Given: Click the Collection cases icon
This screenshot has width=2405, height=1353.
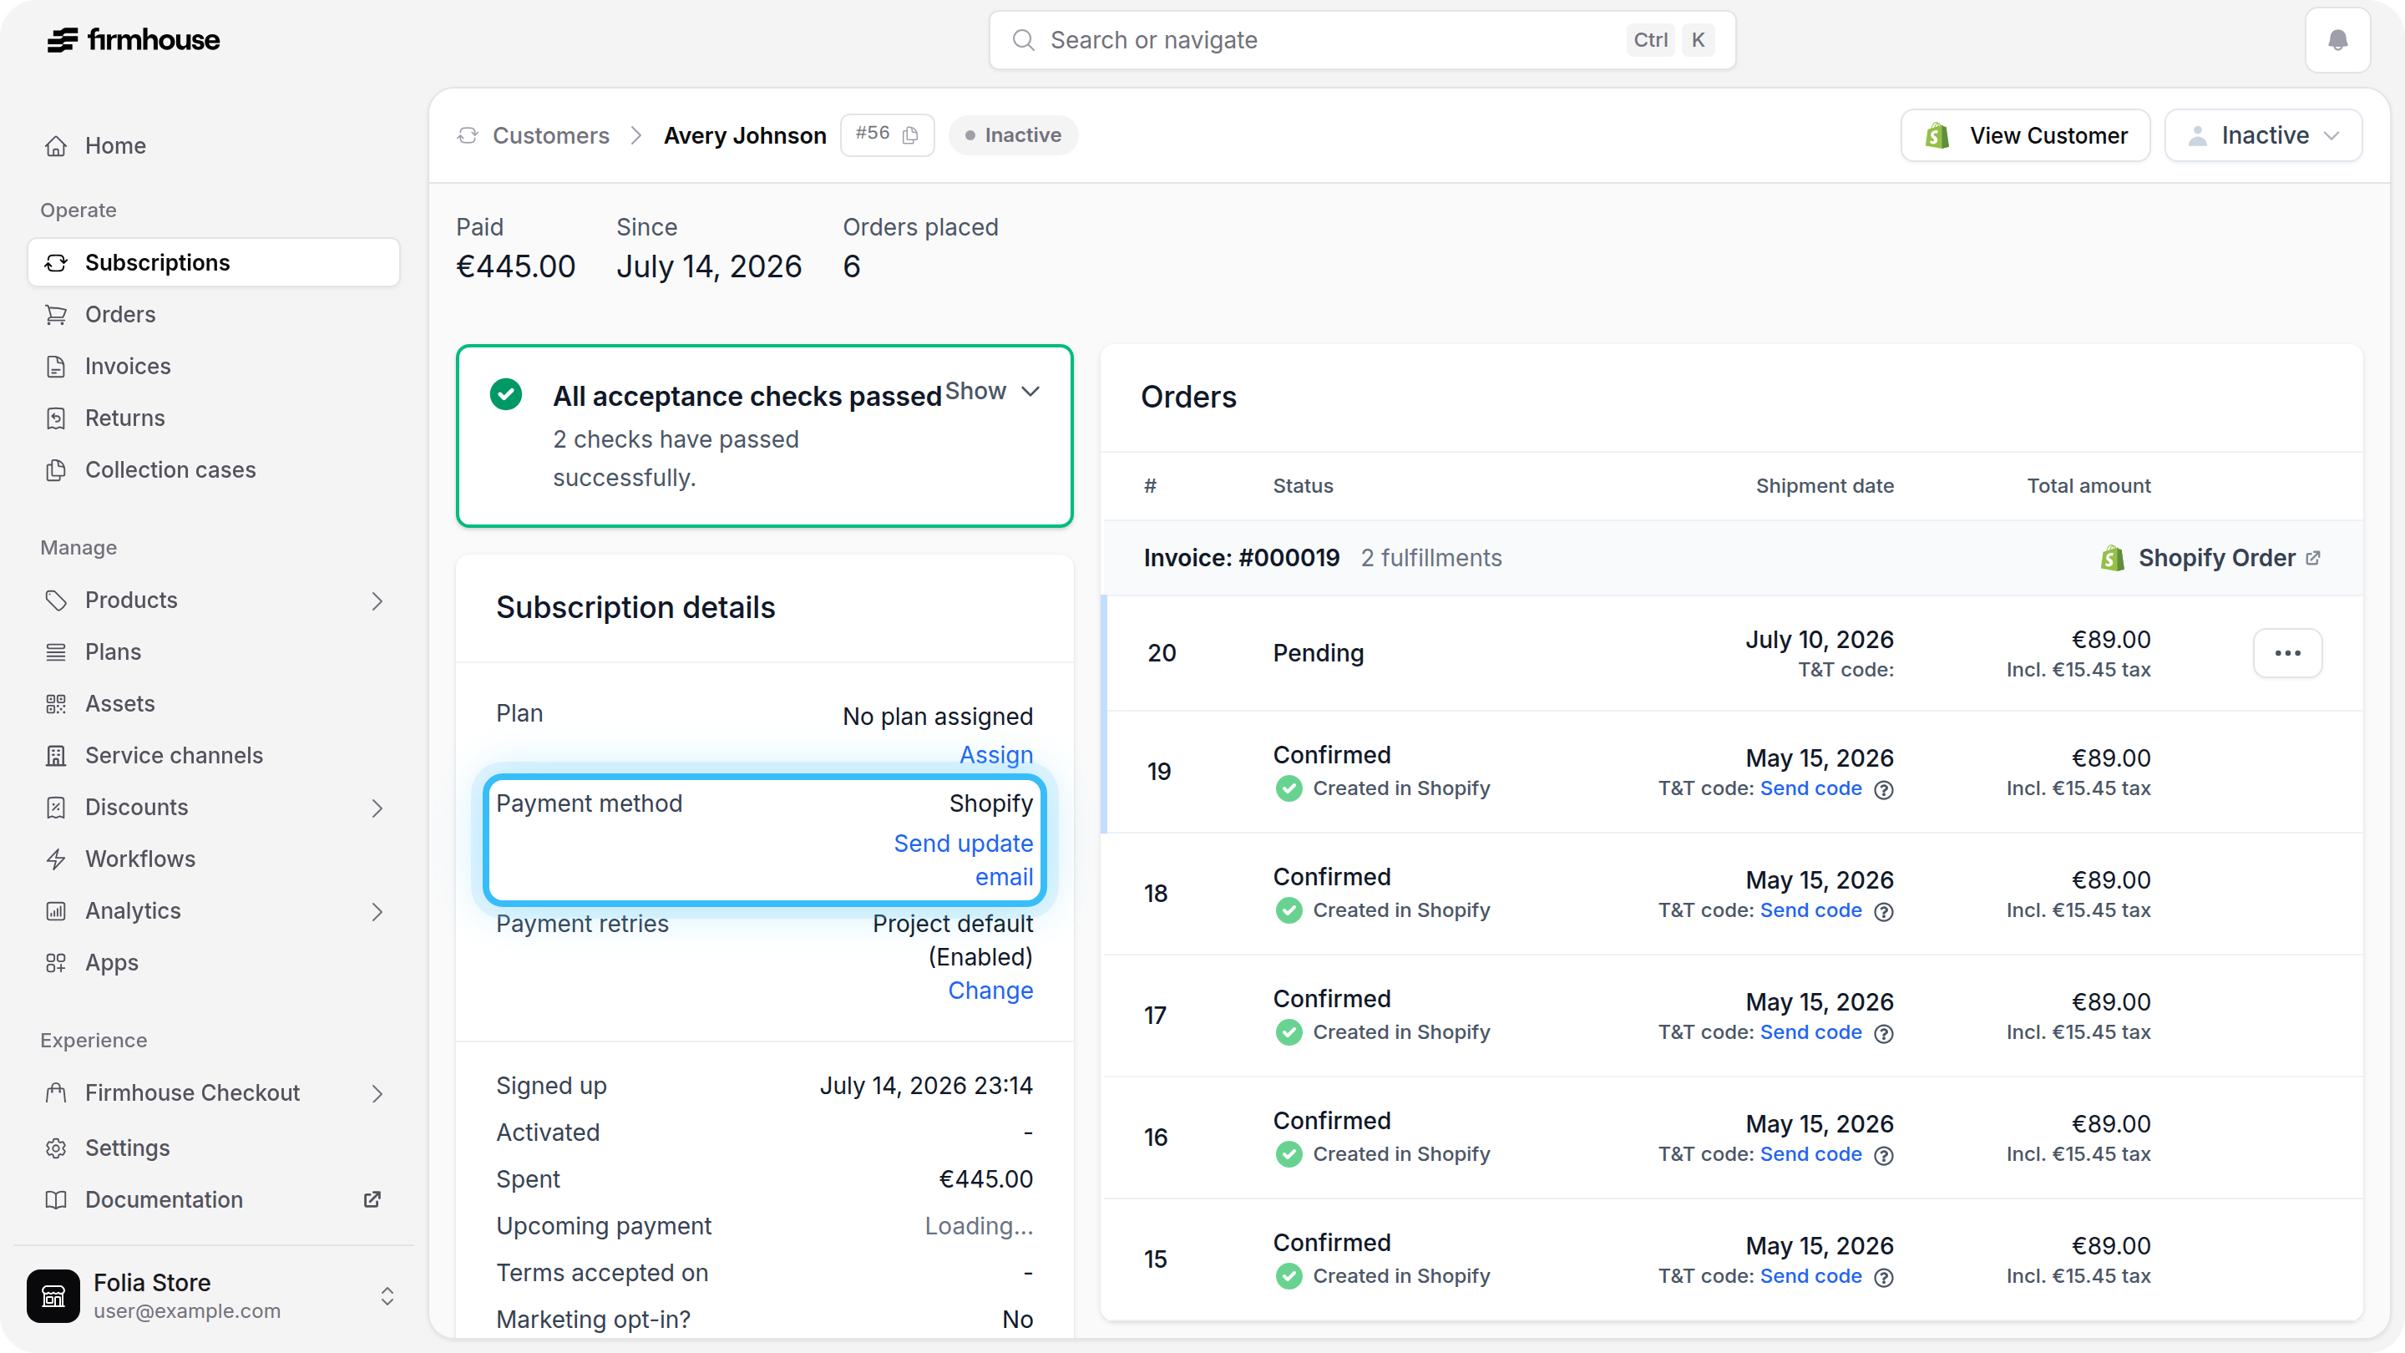Looking at the screenshot, I should coord(56,469).
